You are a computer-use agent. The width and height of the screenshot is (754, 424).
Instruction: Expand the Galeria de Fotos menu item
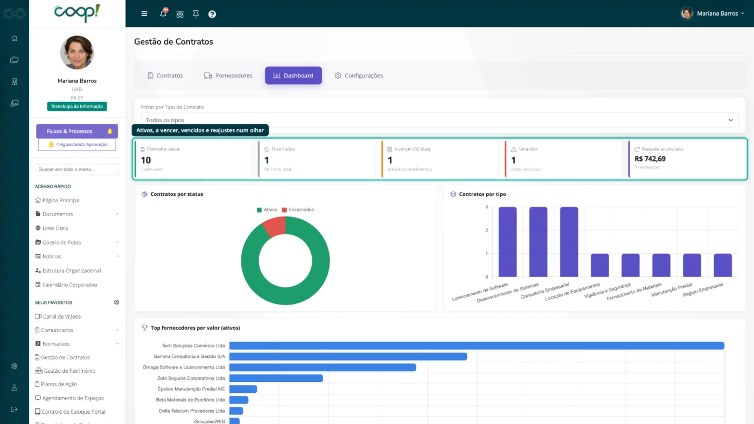coord(77,243)
